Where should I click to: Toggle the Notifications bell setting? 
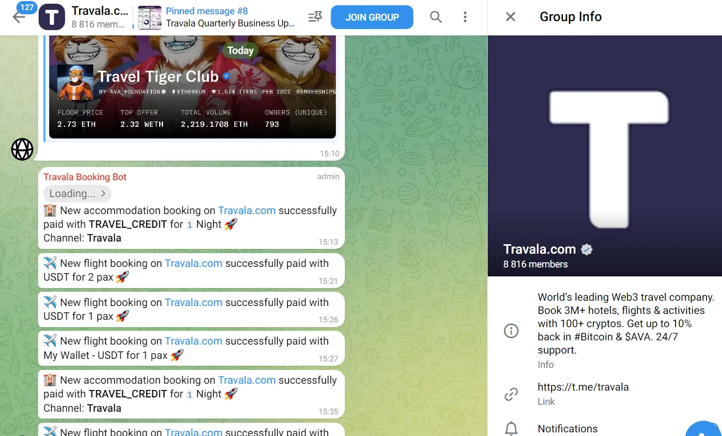pyautogui.click(x=511, y=429)
